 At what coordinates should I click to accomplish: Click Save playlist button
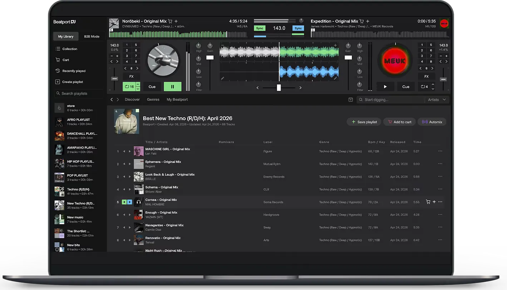[364, 122]
